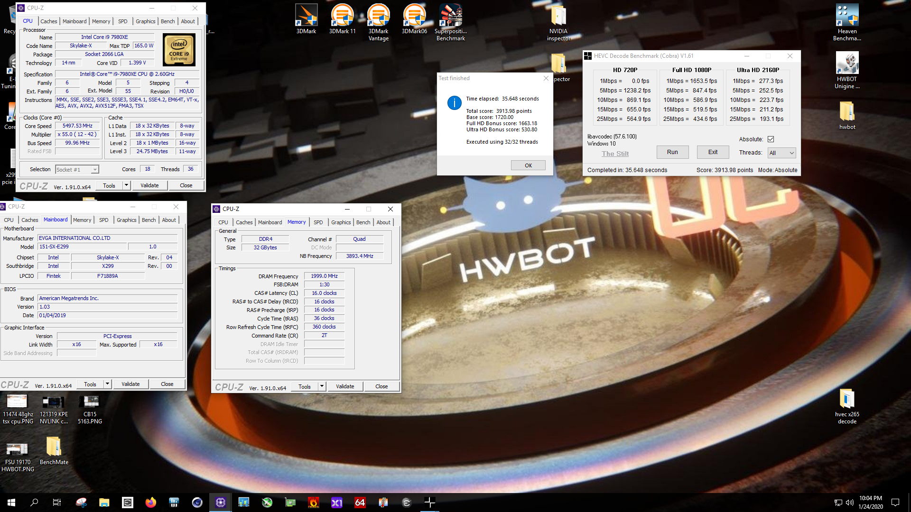The image size is (911, 512).
Task: Open the 3DMark 11 desktop icon
Action: click(x=342, y=19)
